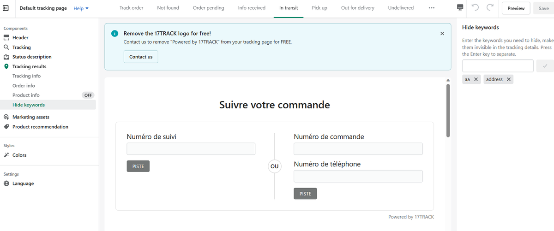554x231 pixels.
Task: Click PISTE button under Numéro de suivi
Action: 138,166
